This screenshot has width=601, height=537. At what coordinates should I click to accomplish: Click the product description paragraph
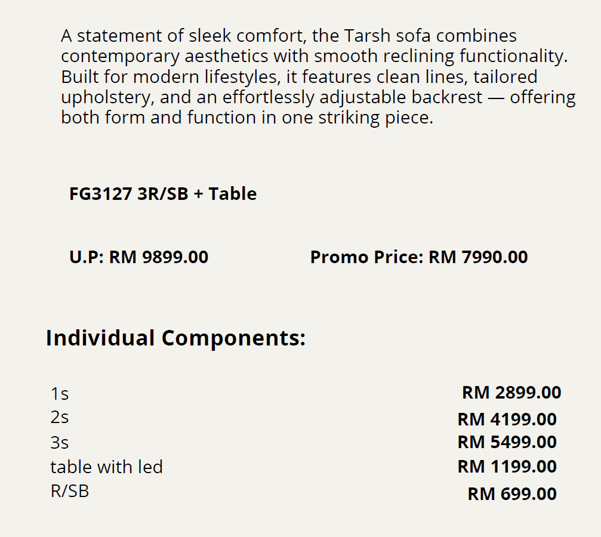click(x=318, y=76)
